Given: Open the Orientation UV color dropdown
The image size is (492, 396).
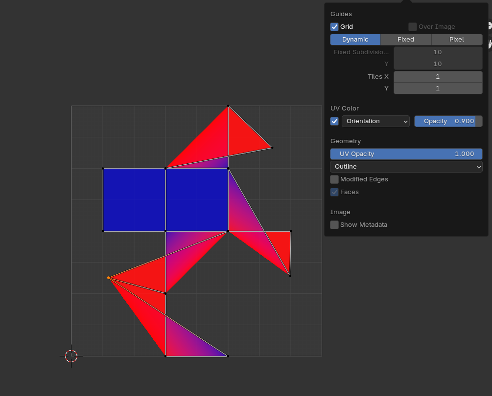Looking at the screenshot, I should coord(375,121).
